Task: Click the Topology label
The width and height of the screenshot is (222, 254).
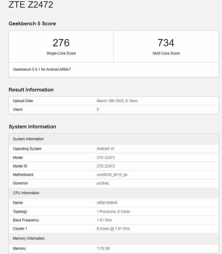Action: click(x=20, y=212)
